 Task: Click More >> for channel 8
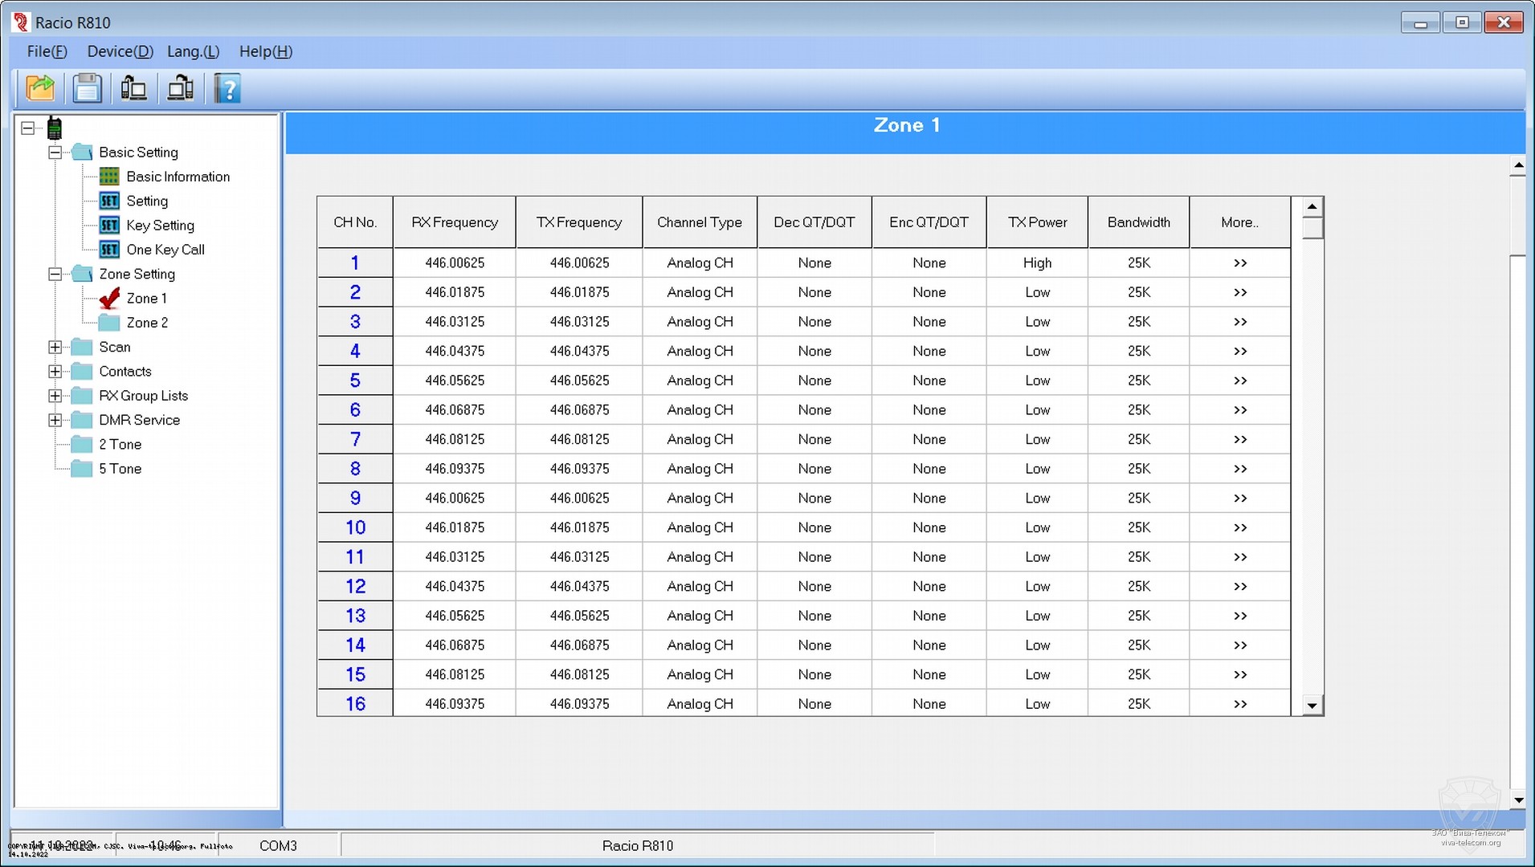(x=1239, y=469)
